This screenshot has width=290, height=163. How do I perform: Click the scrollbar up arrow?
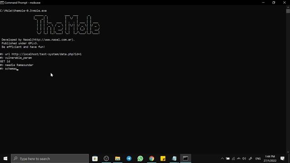(x=288, y=7)
